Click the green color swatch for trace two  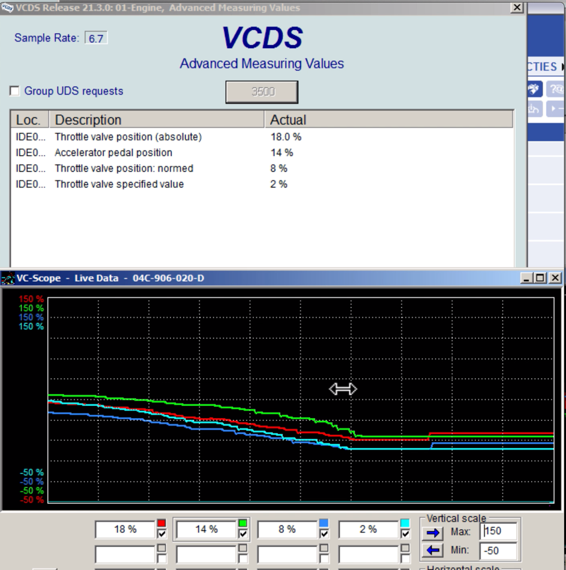click(x=242, y=523)
